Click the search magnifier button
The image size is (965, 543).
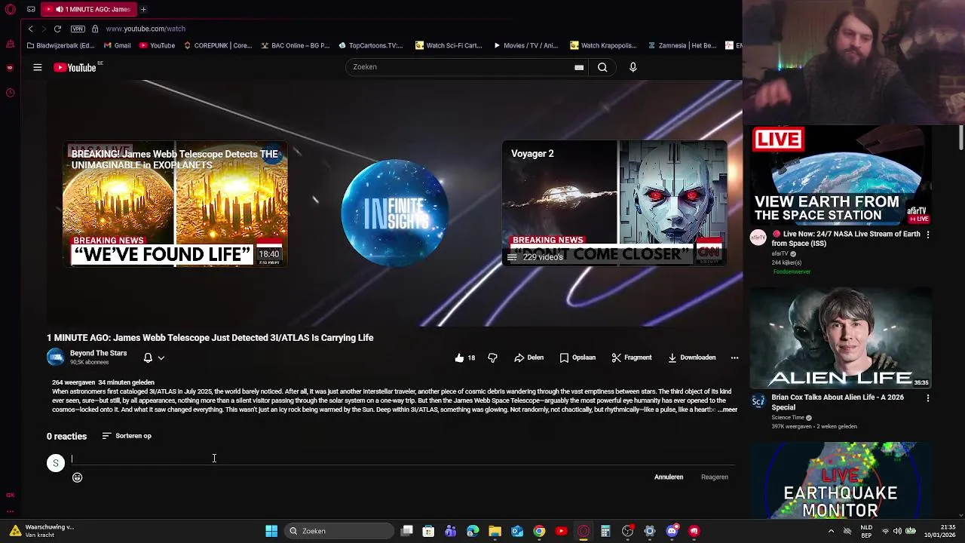click(x=602, y=67)
